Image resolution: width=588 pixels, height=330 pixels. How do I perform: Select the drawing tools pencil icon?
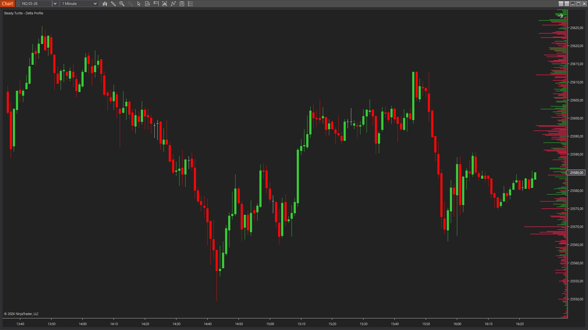coord(113,4)
